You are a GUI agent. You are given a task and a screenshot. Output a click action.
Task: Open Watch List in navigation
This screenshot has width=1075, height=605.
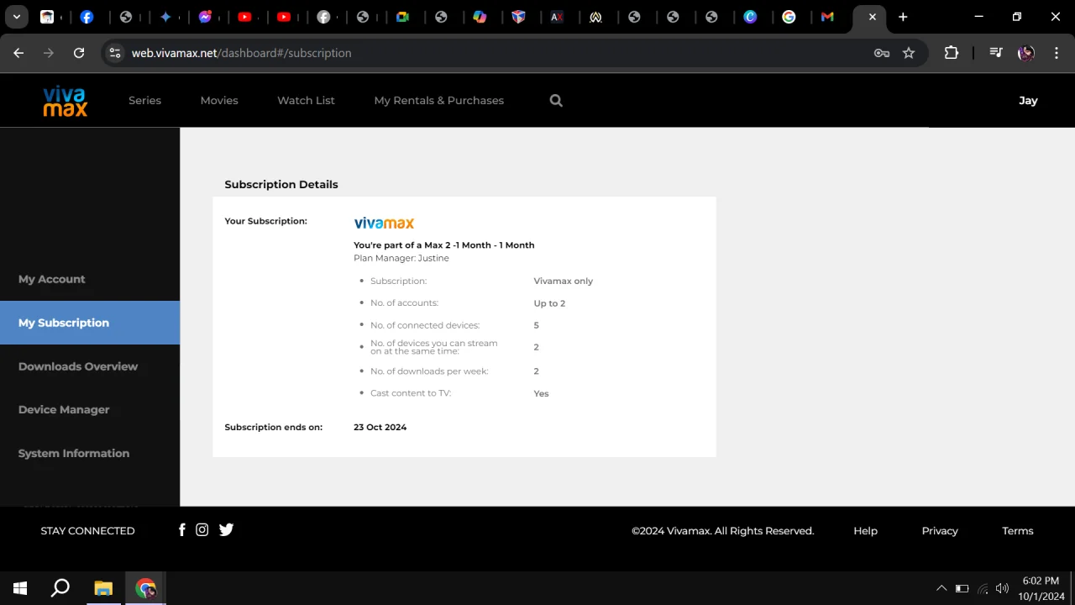(306, 100)
